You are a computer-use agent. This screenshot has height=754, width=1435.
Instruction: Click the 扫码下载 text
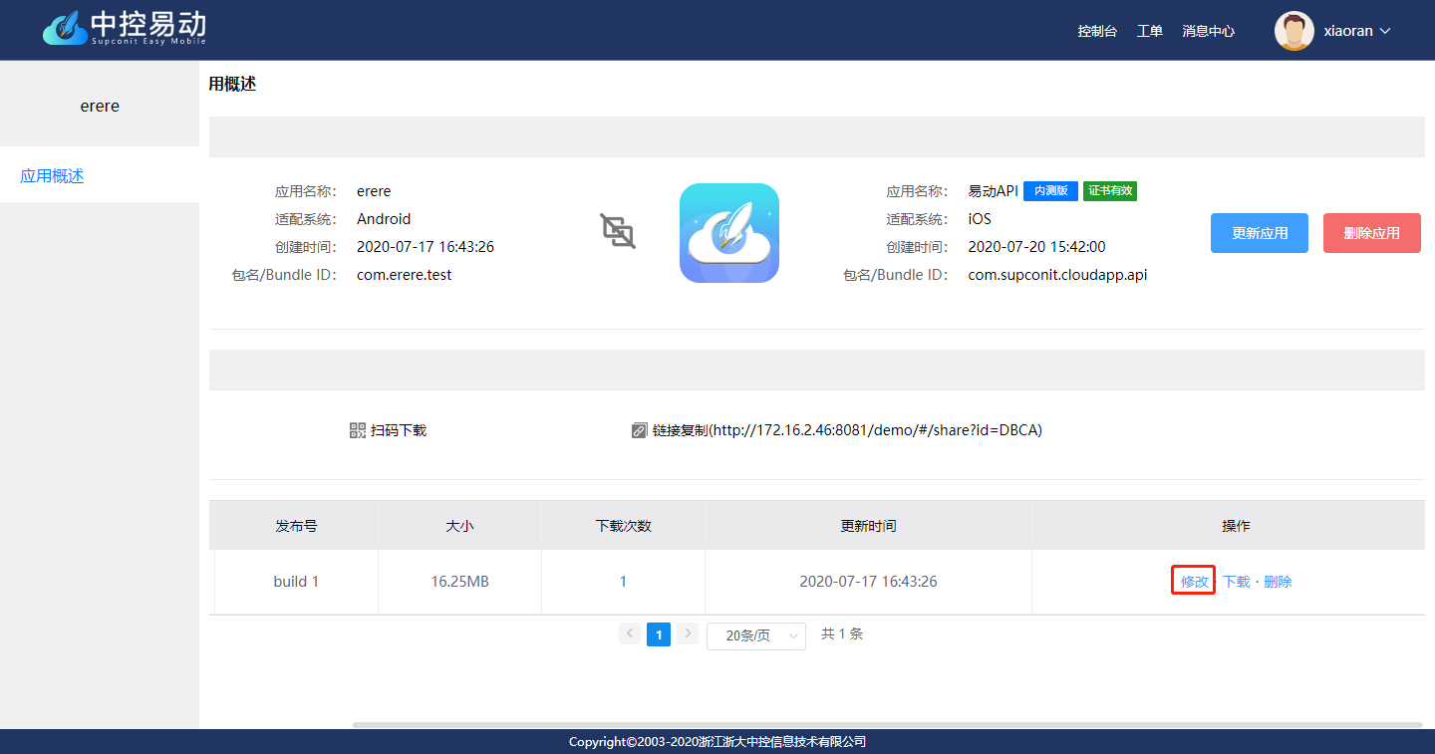coord(399,430)
